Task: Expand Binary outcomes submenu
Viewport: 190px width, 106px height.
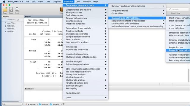Action: [x=85, y=12]
